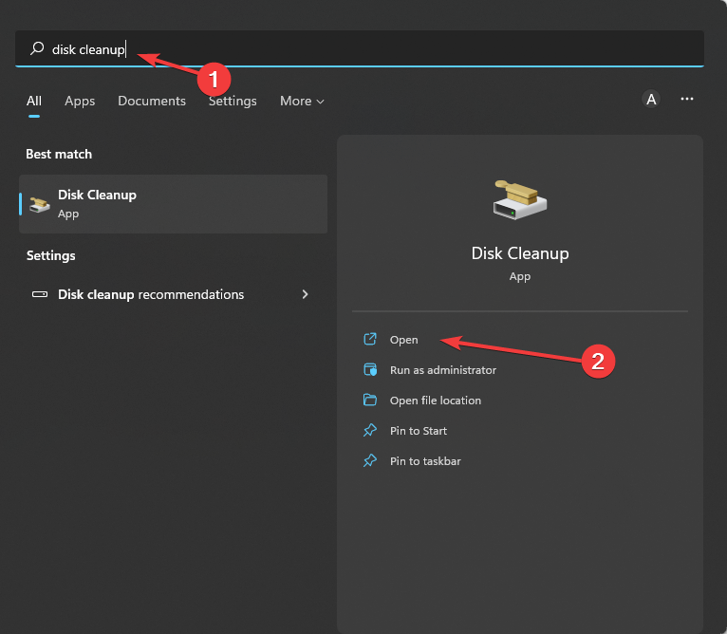The height and width of the screenshot is (634, 727).
Task: Click the Disk Cleanup icon in best match
Action: (40, 204)
